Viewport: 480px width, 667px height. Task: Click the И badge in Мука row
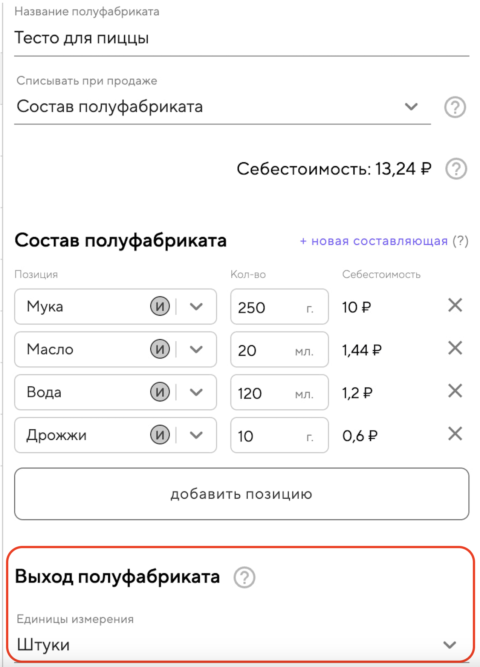pyautogui.click(x=160, y=306)
